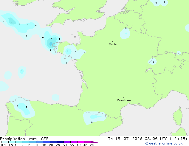The image size is (189, 146).
Task: Click the Dourbies dot marker
Action: coord(124,98)
